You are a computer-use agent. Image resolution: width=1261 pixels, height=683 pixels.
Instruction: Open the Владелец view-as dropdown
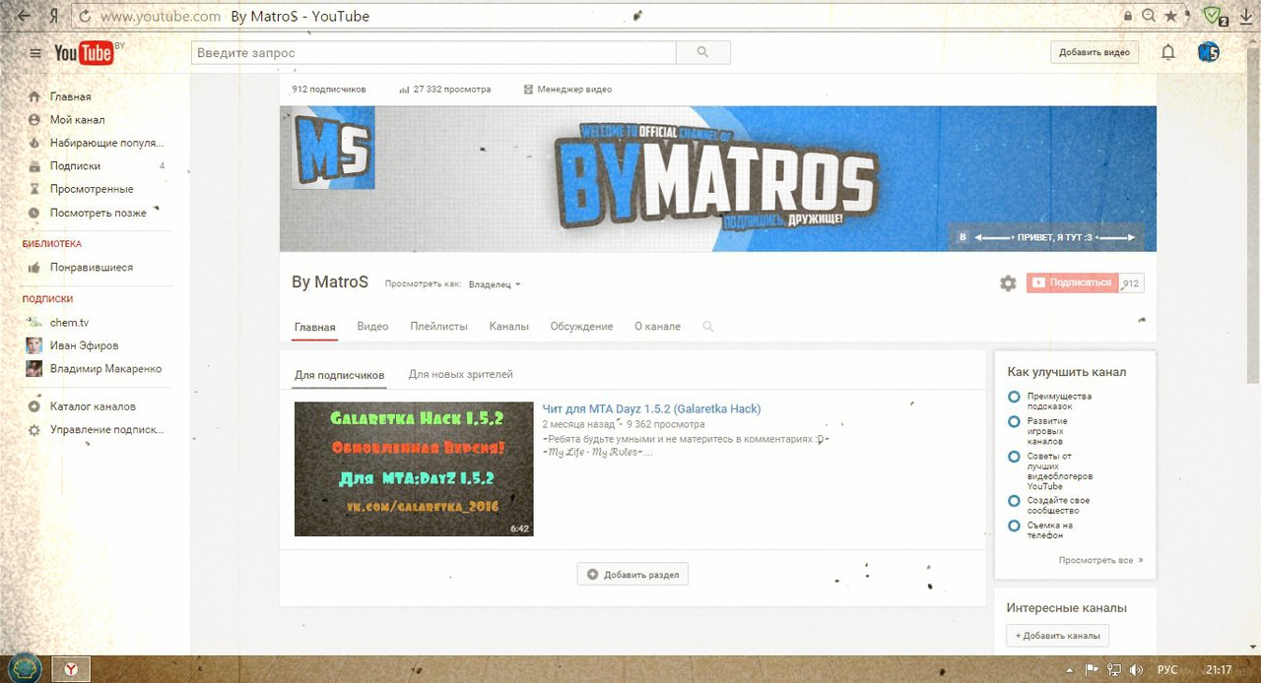coord(495,284)
